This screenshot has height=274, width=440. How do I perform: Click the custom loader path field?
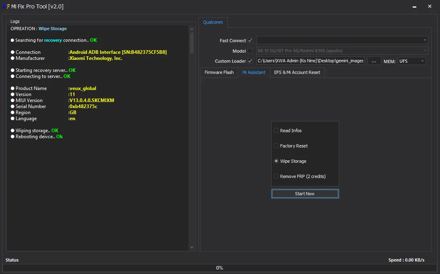(x=311, y=61)
